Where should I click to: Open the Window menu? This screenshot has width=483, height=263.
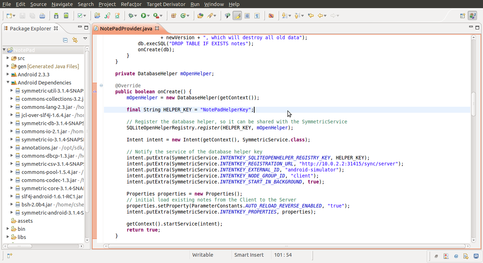(x=214, y=4)
